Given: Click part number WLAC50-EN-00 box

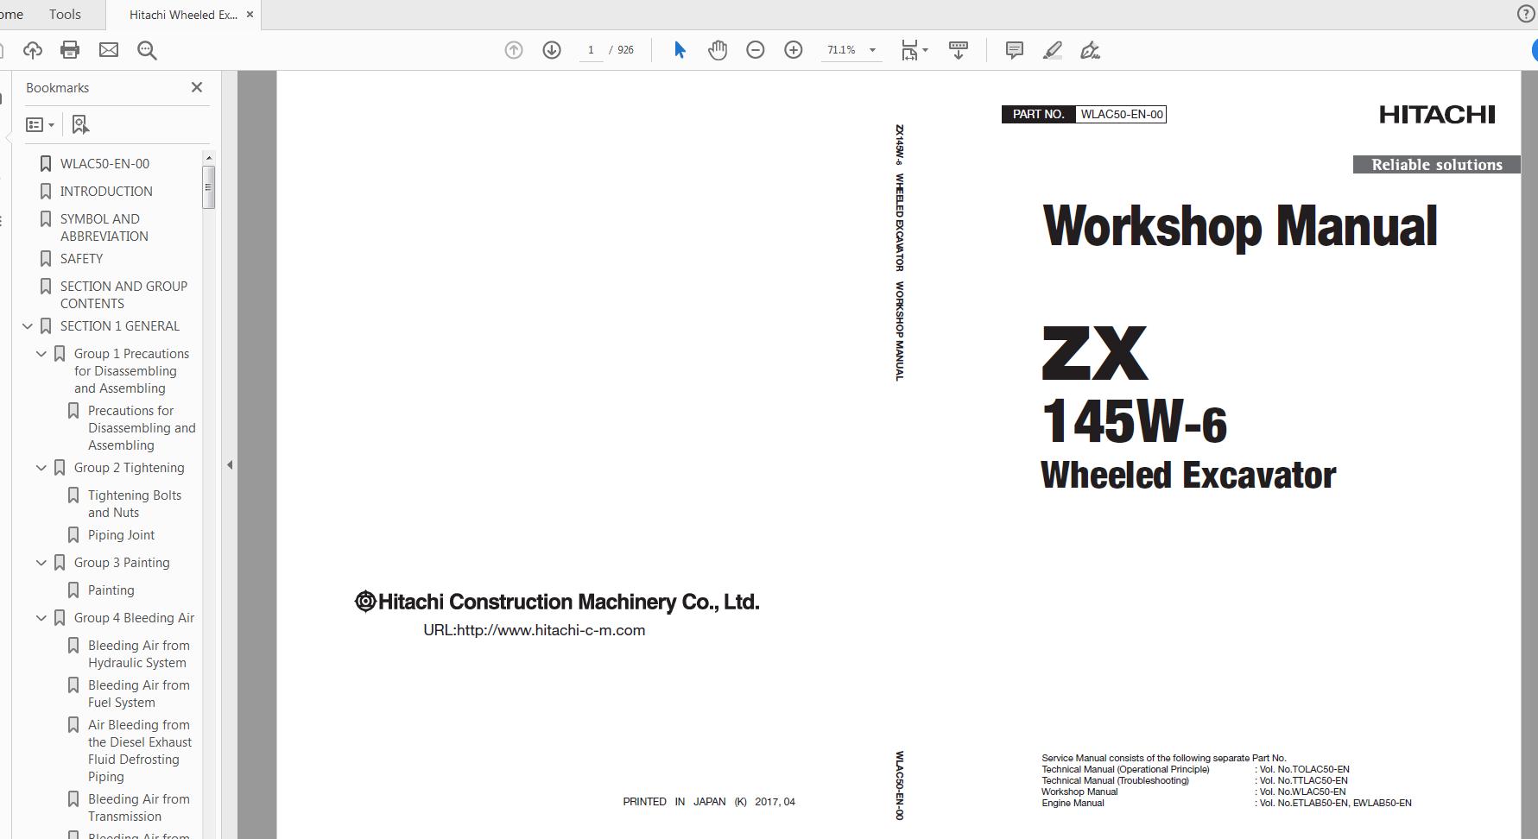Looking at the screenshot, I should tap(1121, 114).
